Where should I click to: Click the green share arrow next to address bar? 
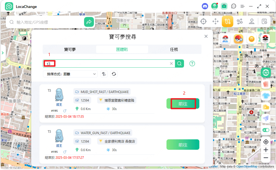[x=89, y=22]
